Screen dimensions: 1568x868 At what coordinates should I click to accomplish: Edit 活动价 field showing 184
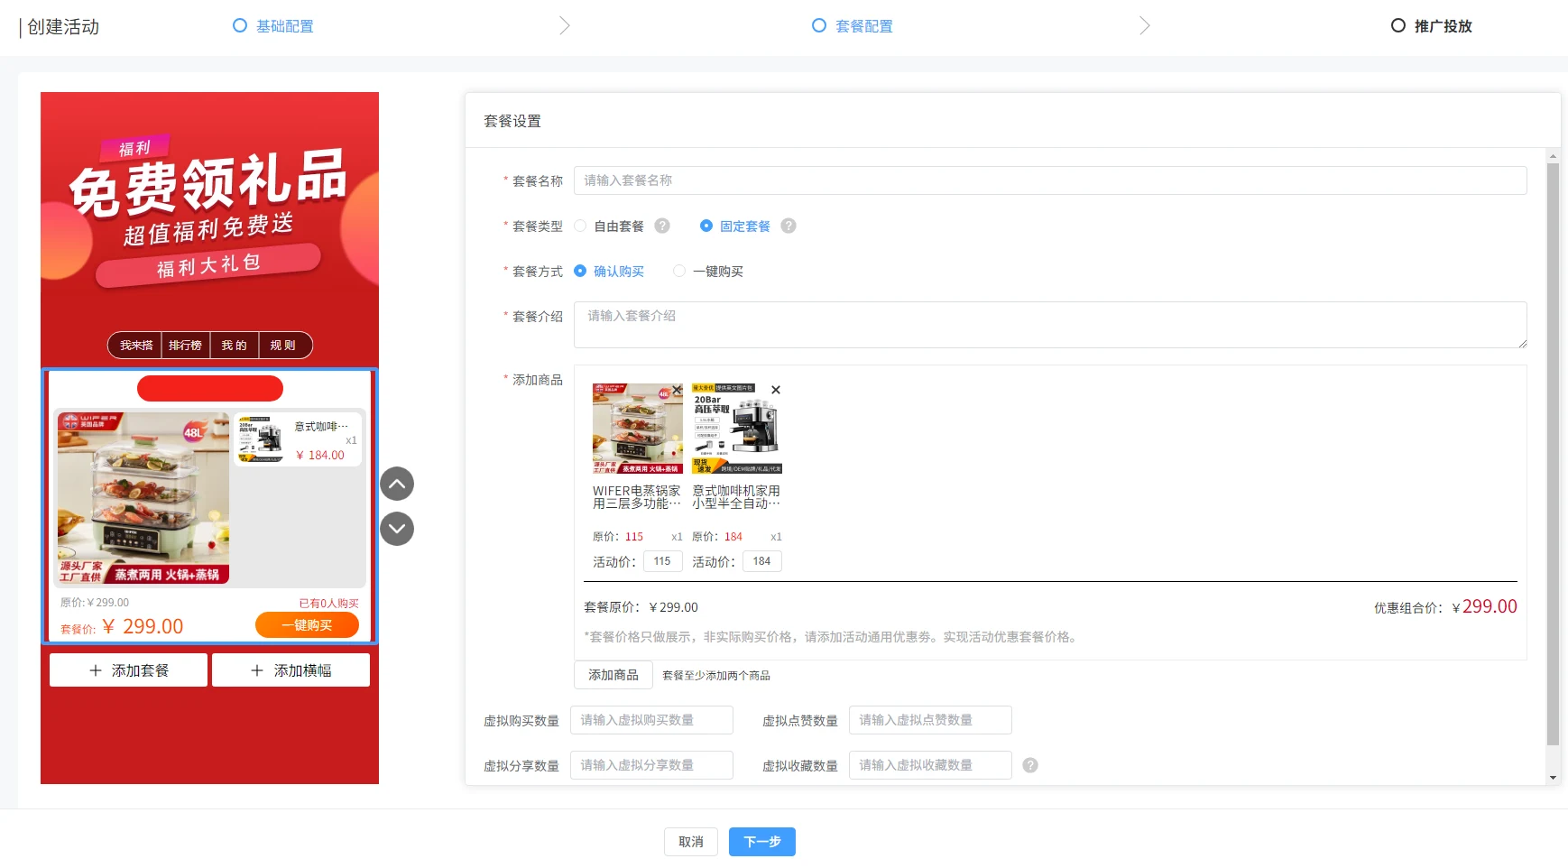click(x=761, y=561)
